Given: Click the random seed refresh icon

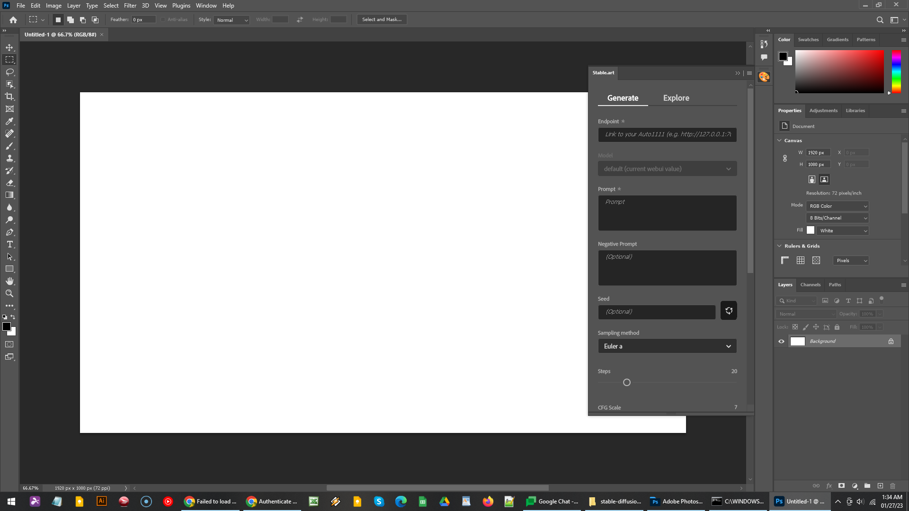Looking at the screenshot, I should click(728, 310).
